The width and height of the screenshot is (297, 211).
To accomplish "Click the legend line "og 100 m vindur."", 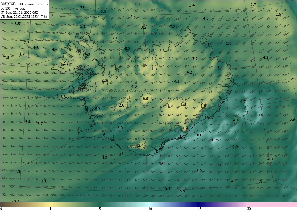I will pos(13,8).
